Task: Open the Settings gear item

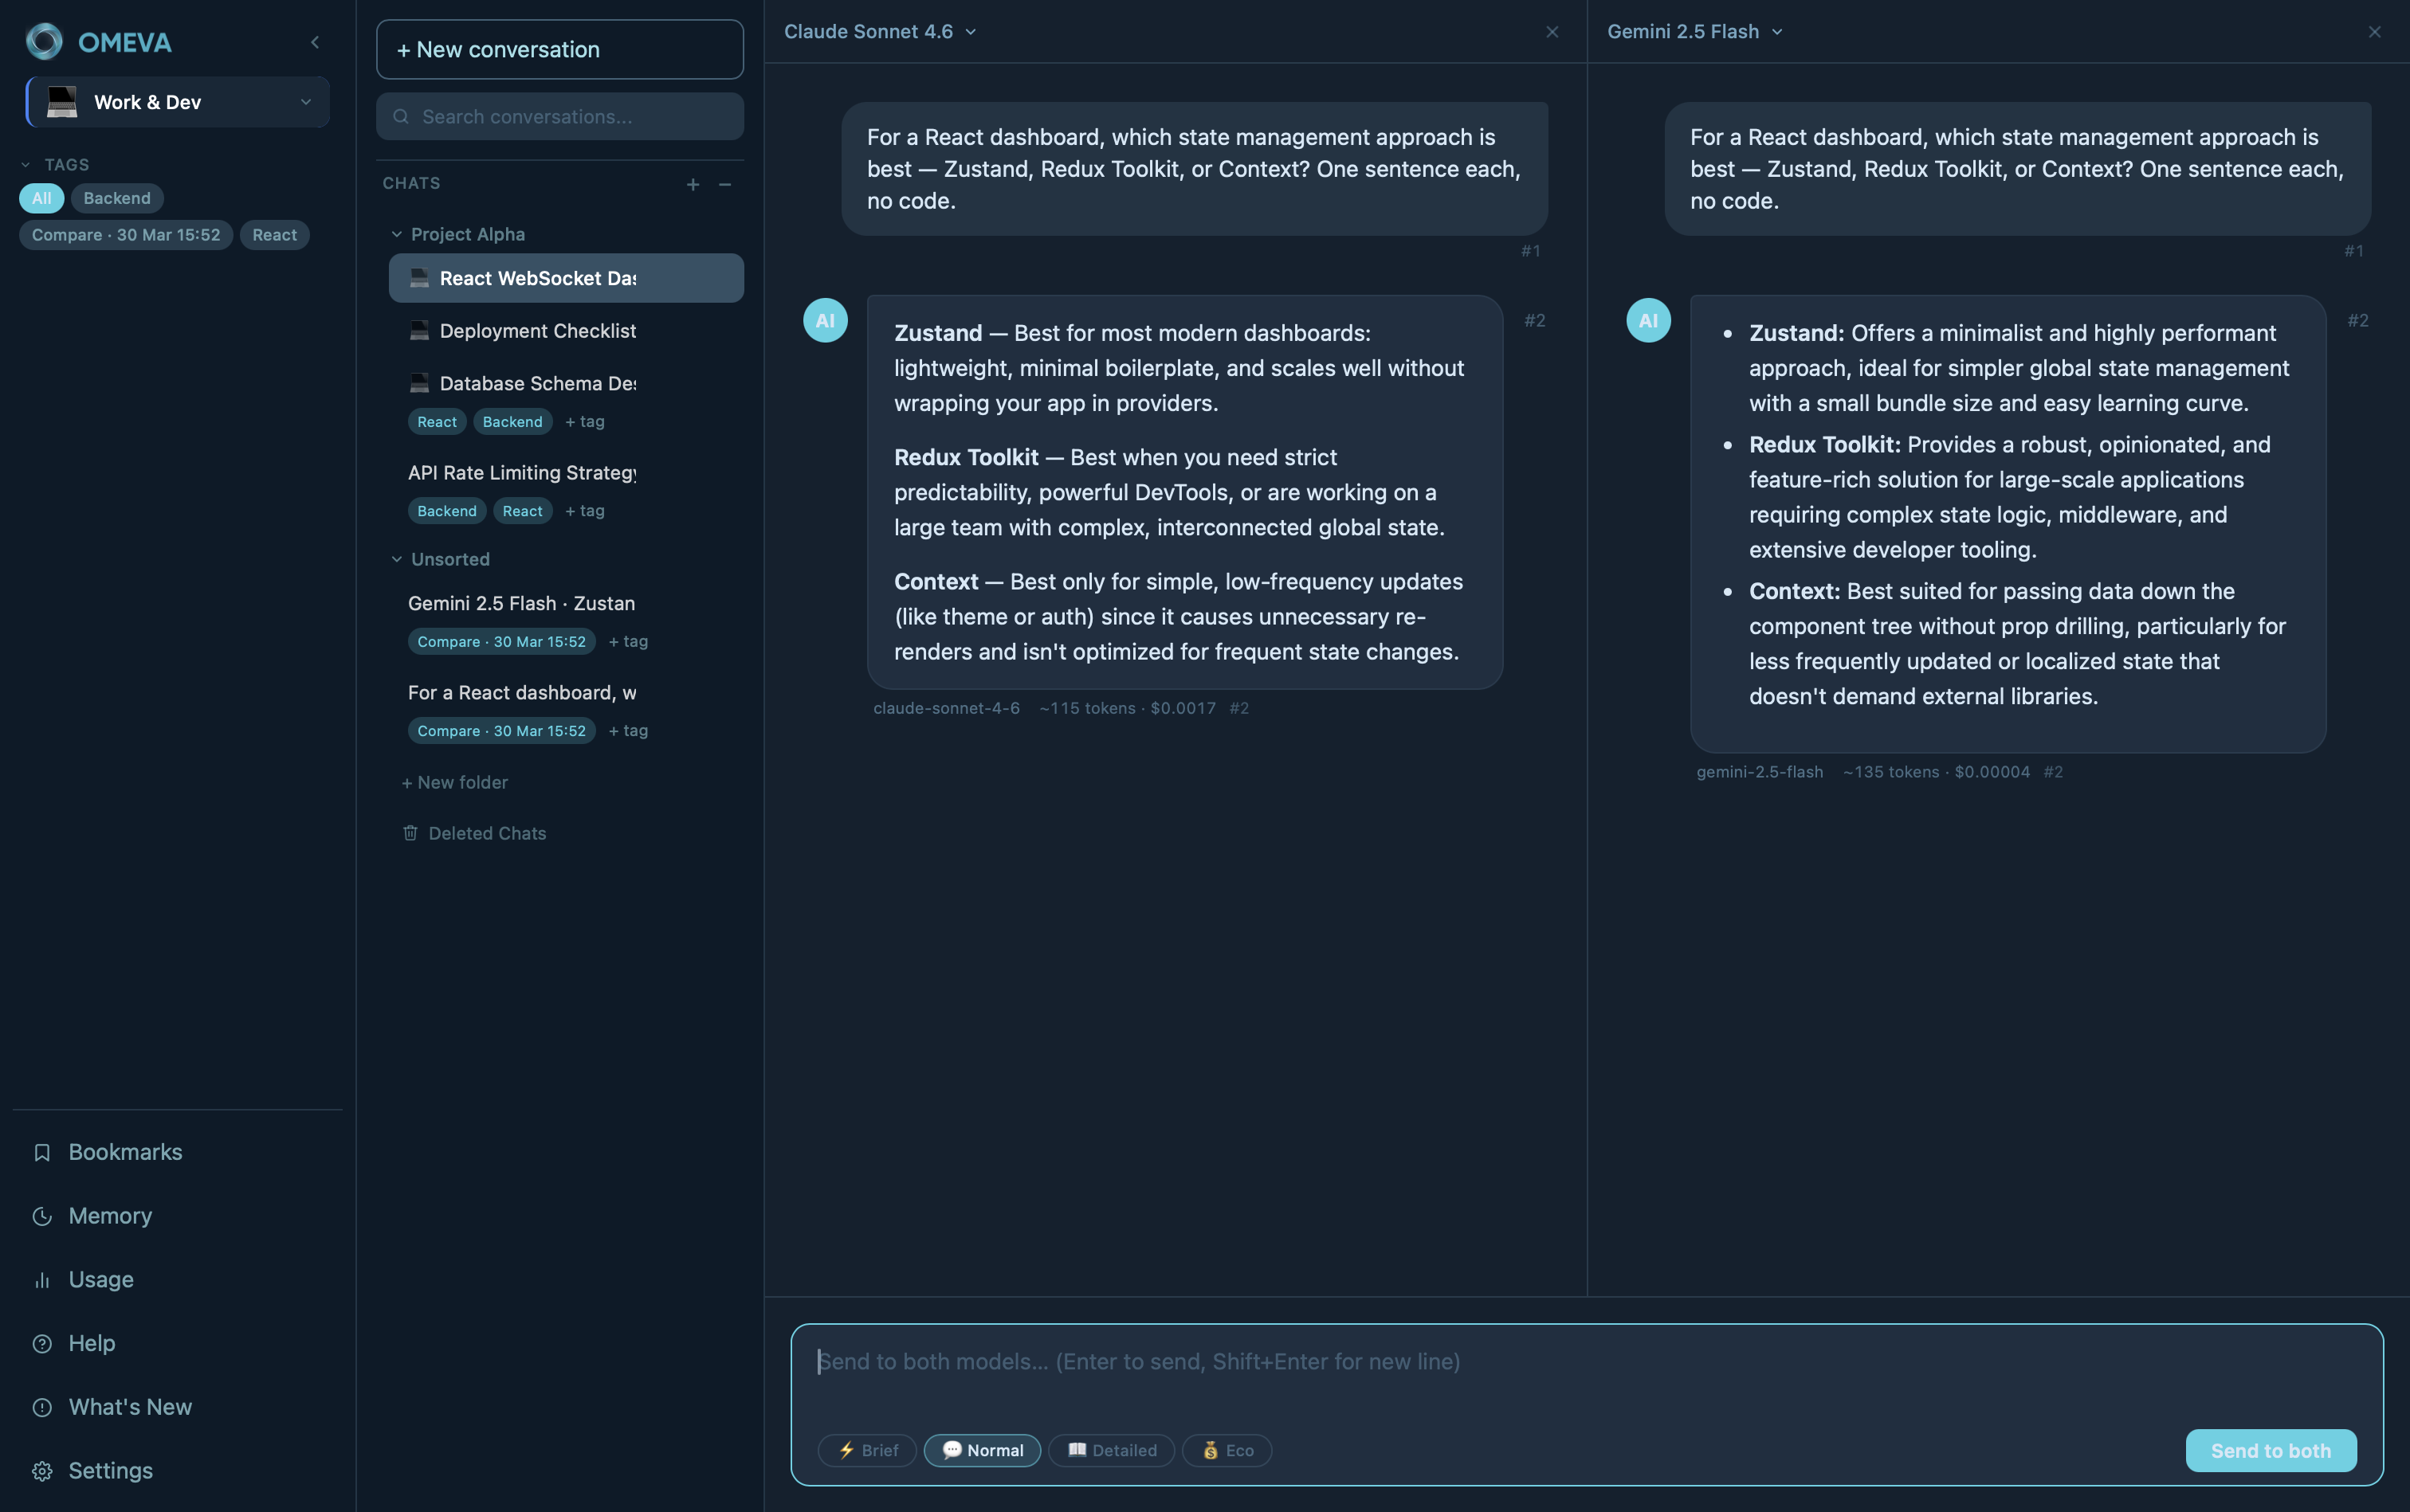Action: [x=110, y=1471]
